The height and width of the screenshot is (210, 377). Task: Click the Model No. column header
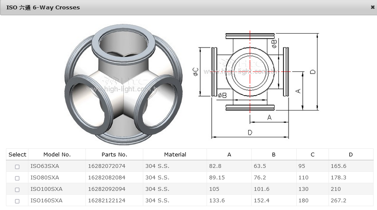pyautogui.click(x=57, y=155)
